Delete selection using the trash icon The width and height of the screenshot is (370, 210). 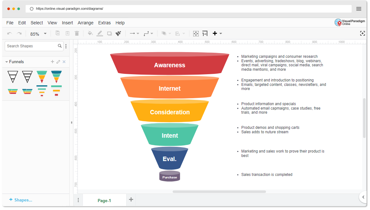77,33
